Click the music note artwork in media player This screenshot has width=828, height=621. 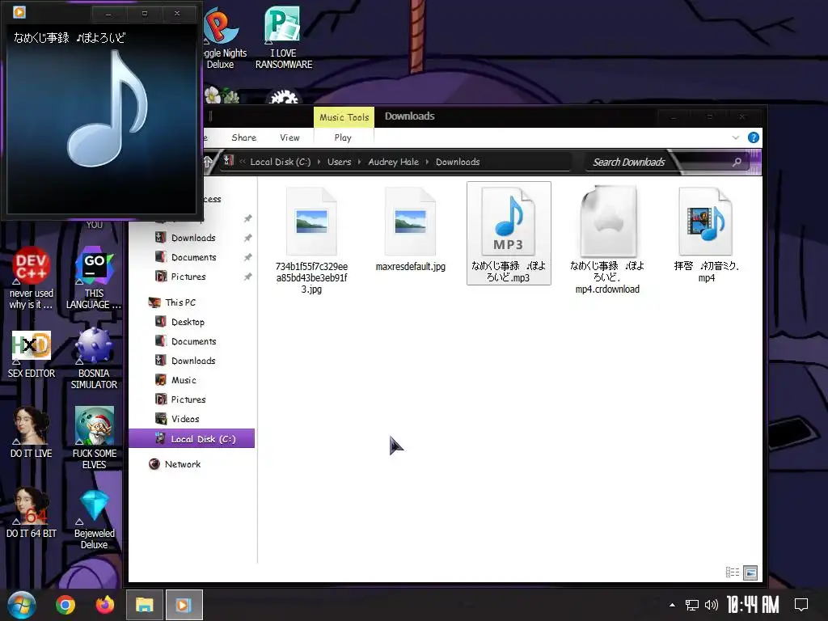[x=106, y=109]
